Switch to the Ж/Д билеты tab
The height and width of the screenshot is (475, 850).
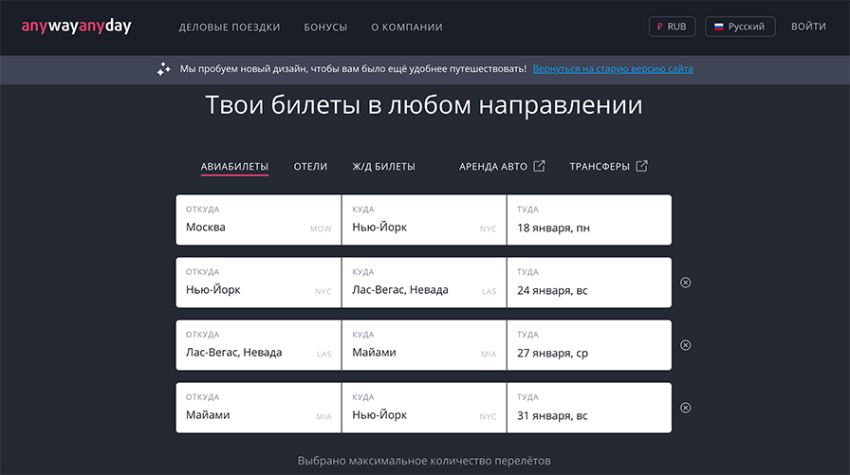[x=383, y=167]
